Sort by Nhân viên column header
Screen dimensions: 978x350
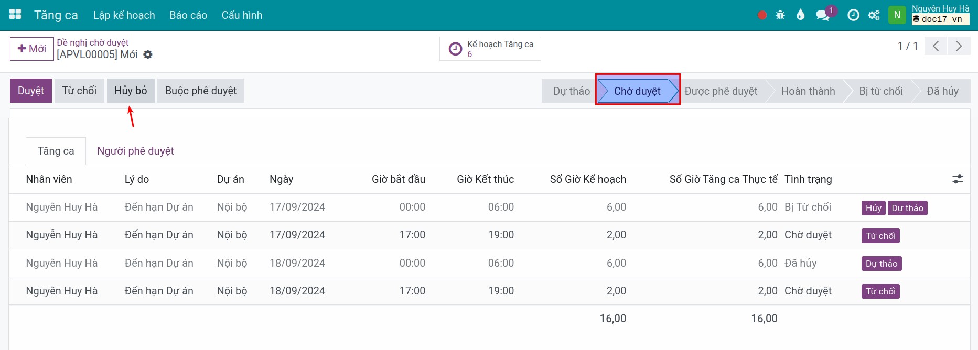(x=49, y=179)
